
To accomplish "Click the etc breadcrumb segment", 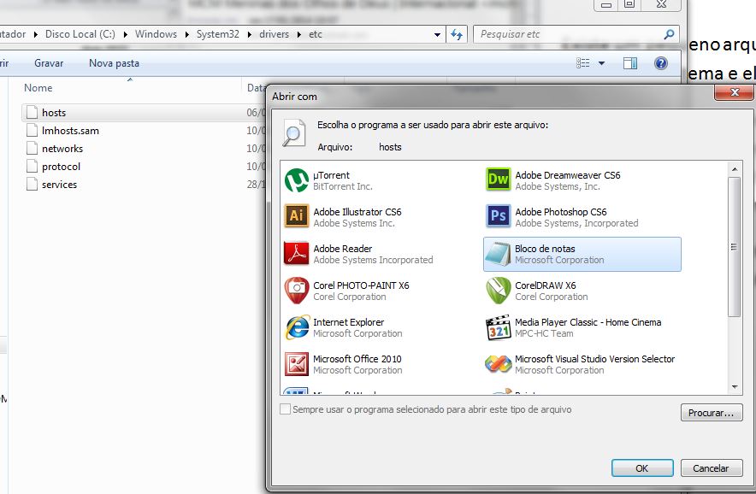I will (x=316, y=34).
